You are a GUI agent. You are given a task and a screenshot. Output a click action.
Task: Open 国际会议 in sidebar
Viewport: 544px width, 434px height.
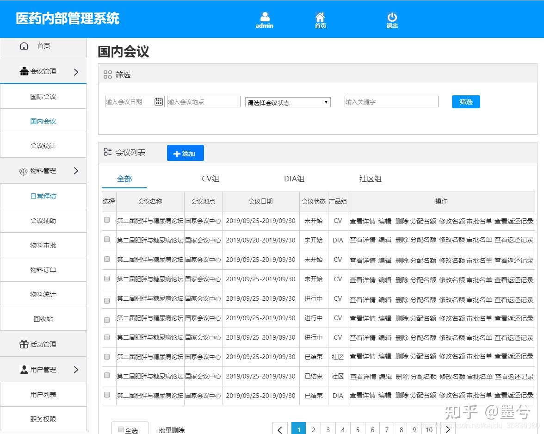[x=43, y=96]
